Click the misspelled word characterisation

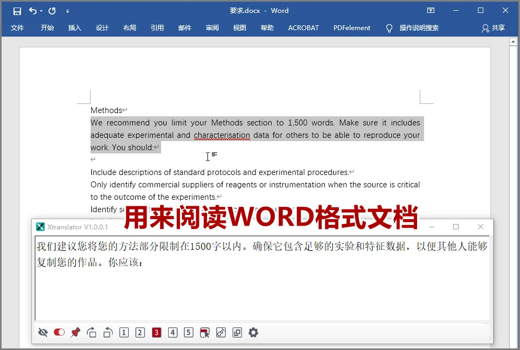pyautogui.click(x=222, y=135)
